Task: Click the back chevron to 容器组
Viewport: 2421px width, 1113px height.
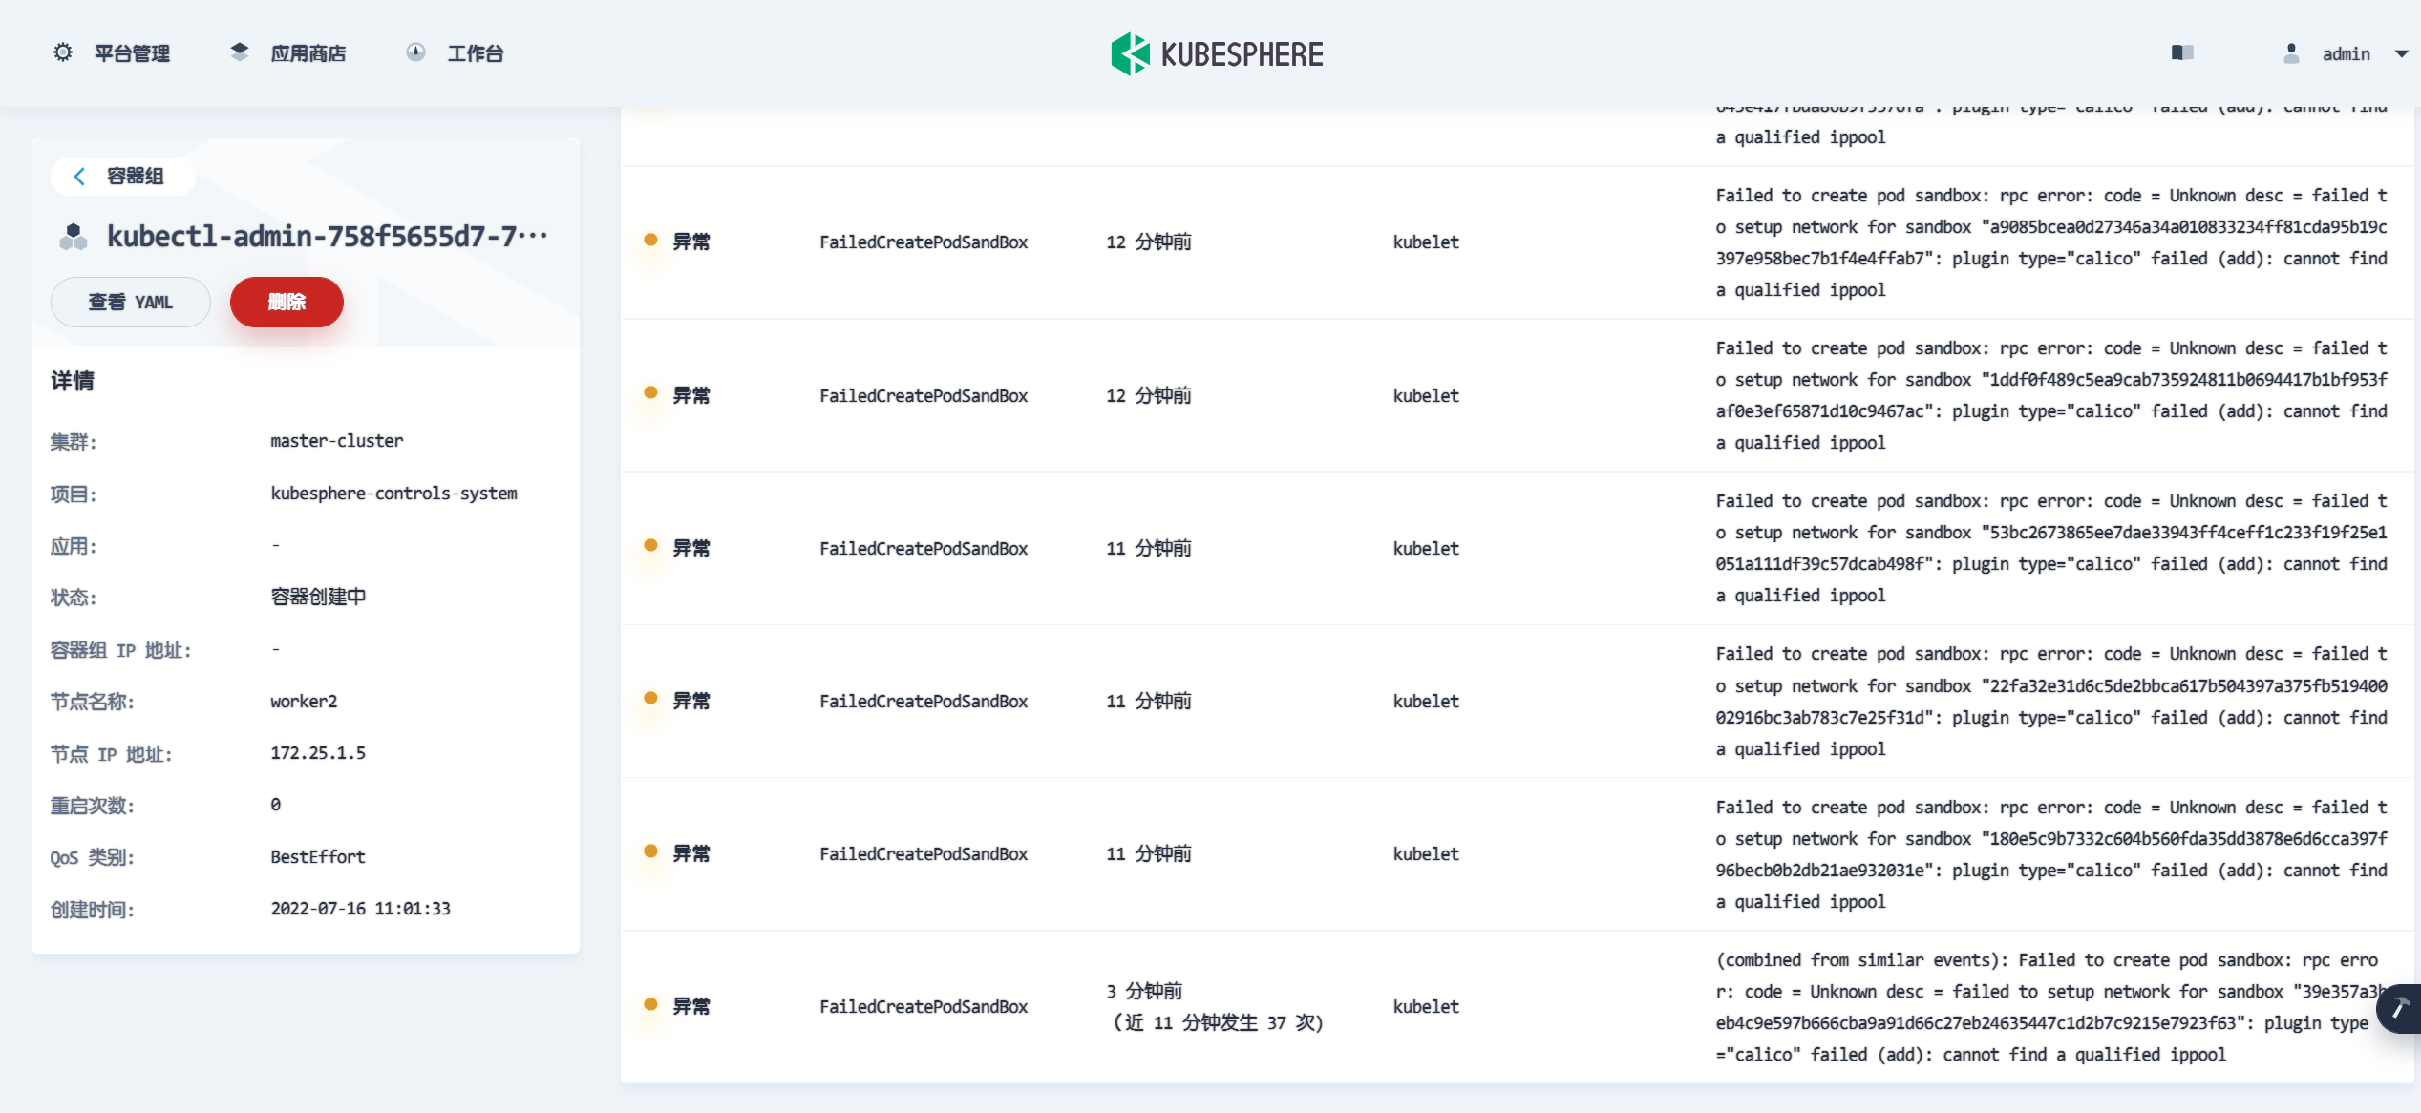Action: click(80, 176)
